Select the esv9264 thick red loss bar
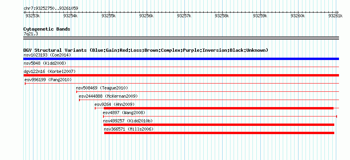This screenshot has height=160, width=350. click(x=219, y=108)
